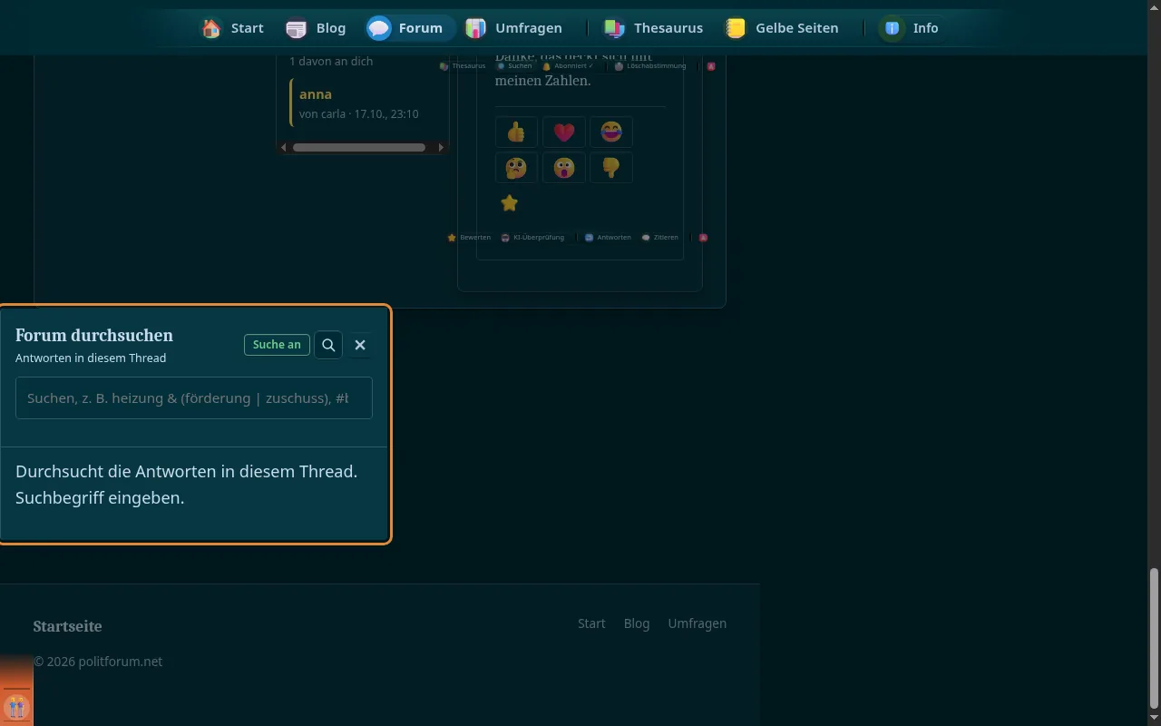Click the vertical page scrollbar thumb

1154,638
